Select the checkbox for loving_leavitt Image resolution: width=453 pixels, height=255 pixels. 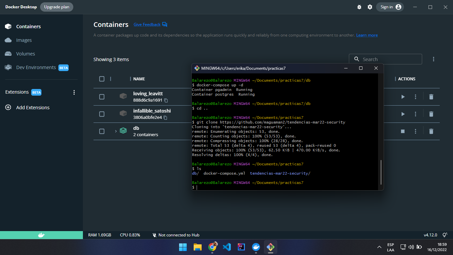[102, 97]
